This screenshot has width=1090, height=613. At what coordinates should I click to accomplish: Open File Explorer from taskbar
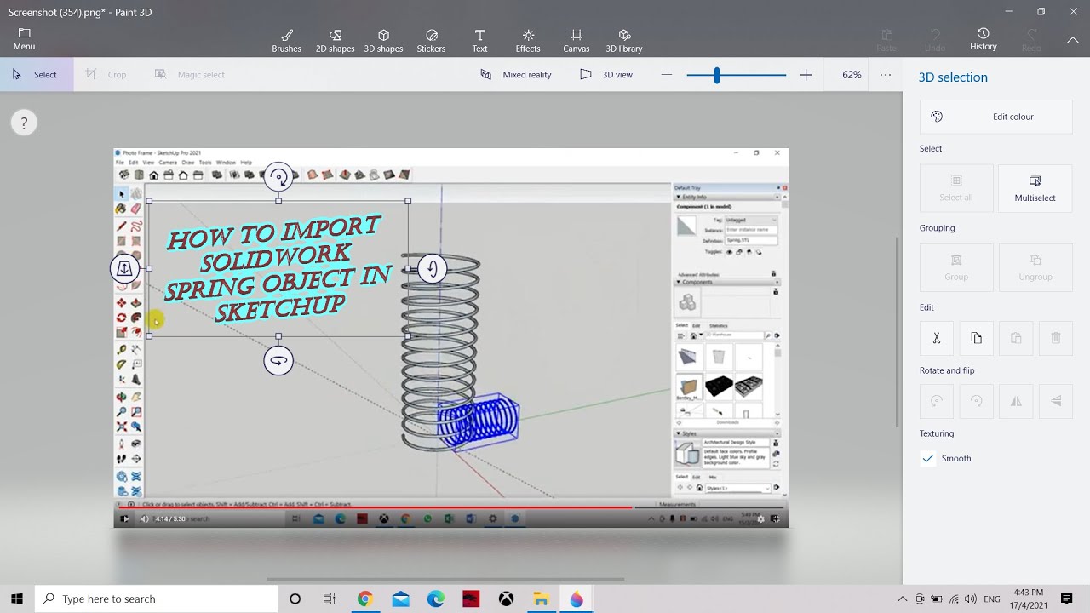(541, 599)
